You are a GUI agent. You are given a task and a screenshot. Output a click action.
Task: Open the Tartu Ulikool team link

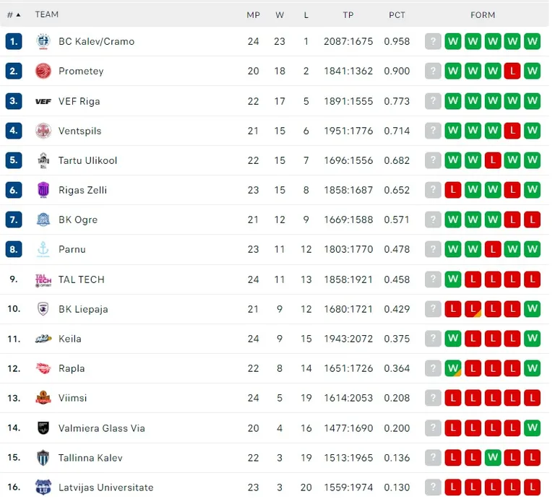(87, 160)
